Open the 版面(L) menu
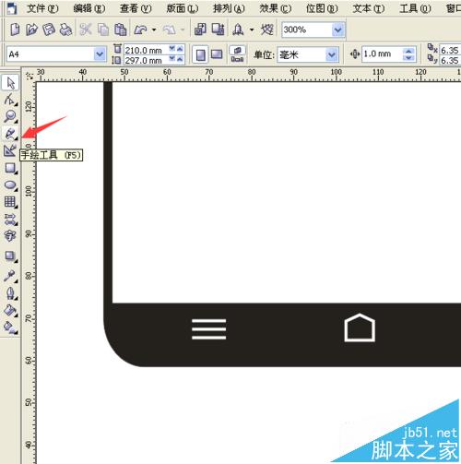Image resolution: width=461 pixels, height=464 pixels. [183, 8]
